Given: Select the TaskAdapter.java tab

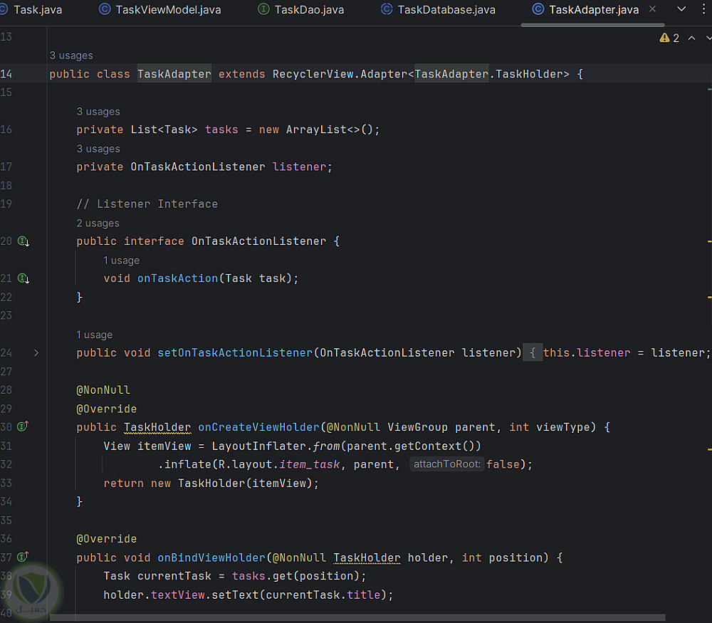Looking at the screenshot, I should click(594, 9).
